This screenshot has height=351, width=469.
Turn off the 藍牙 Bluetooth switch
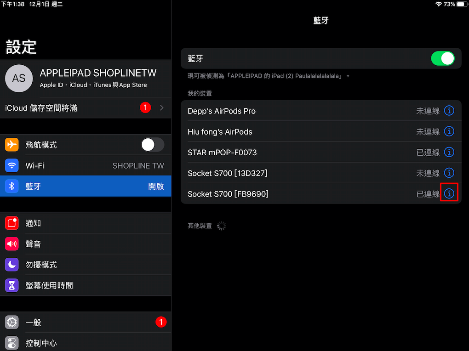(x=443, y=58)
